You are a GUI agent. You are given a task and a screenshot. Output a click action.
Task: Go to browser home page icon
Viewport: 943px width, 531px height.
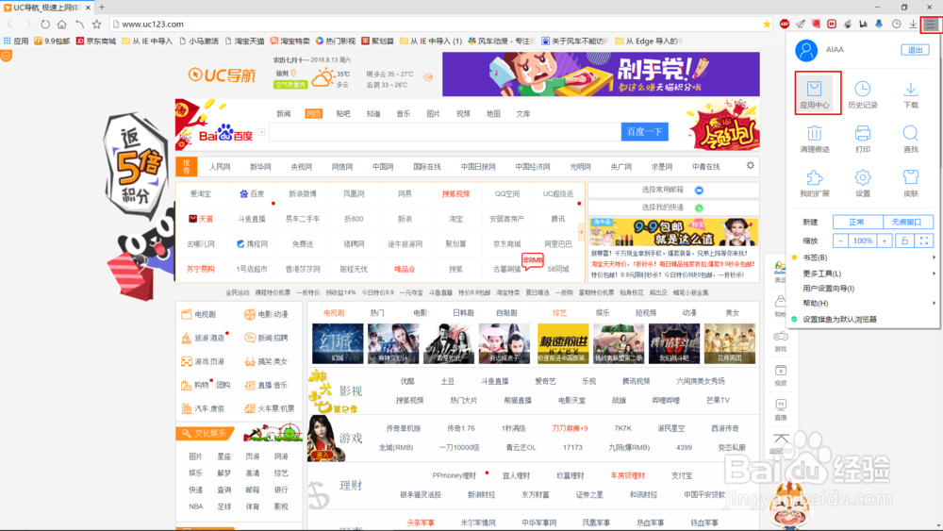tap(62, 25)
